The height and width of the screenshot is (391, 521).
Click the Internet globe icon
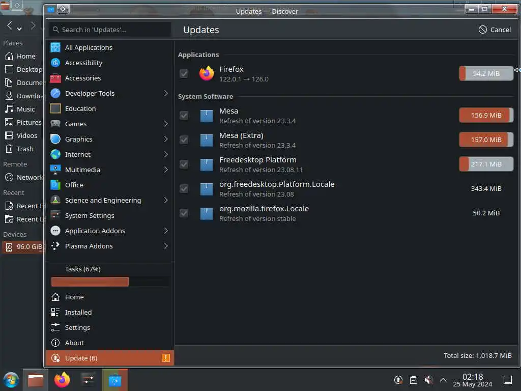coord(55,155)
